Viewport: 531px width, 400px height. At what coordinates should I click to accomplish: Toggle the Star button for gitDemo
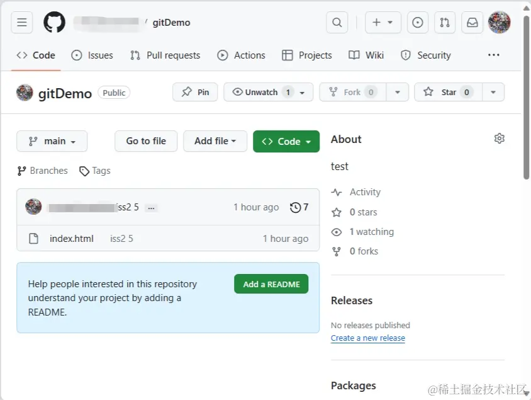coord(448,92)
